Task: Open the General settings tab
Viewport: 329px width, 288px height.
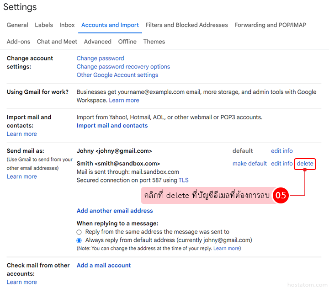Action: pos(17,25)
